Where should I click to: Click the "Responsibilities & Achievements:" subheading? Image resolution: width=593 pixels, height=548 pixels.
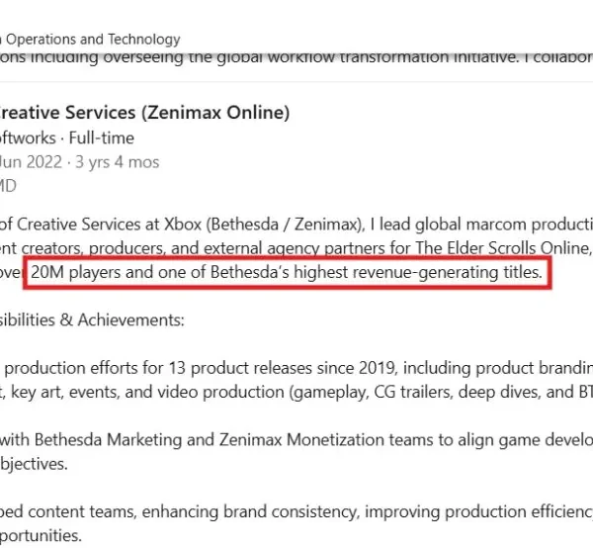click(x=92, y=320)
